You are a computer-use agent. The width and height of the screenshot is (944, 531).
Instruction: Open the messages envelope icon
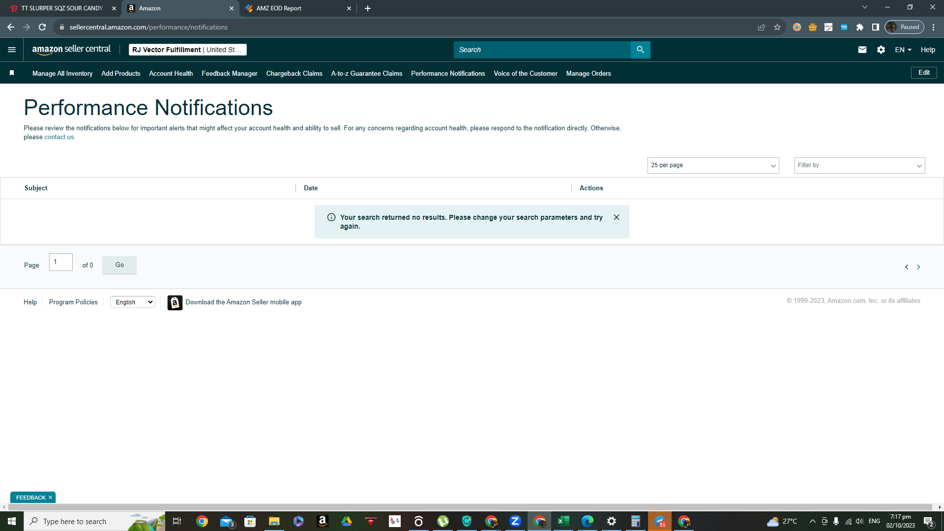tap(862, 50)
